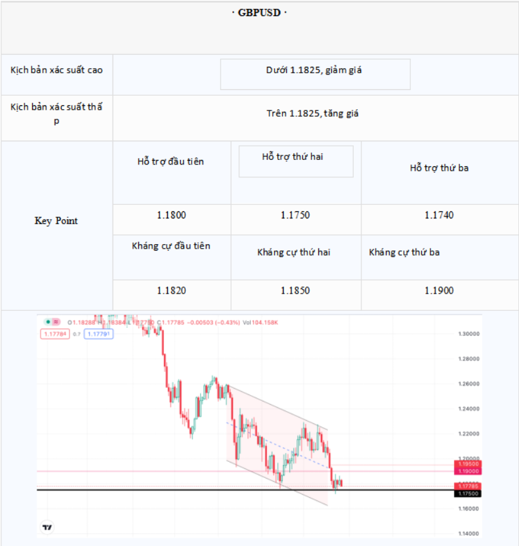
Task: Click the pink data mode indicator icon
Action: tap(56, 322)
